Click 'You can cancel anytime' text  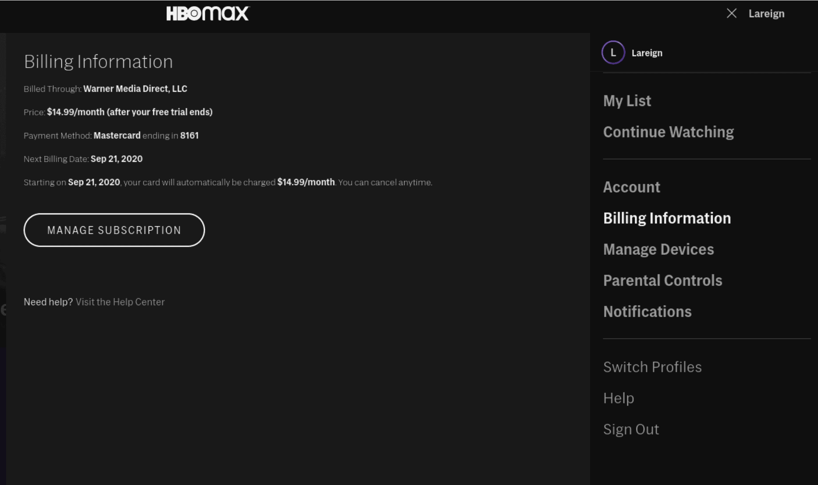click(385, 182)
